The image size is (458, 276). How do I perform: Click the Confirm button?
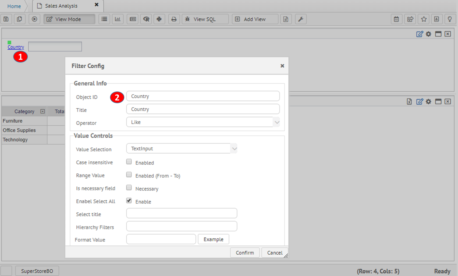[x=245, y=252]
